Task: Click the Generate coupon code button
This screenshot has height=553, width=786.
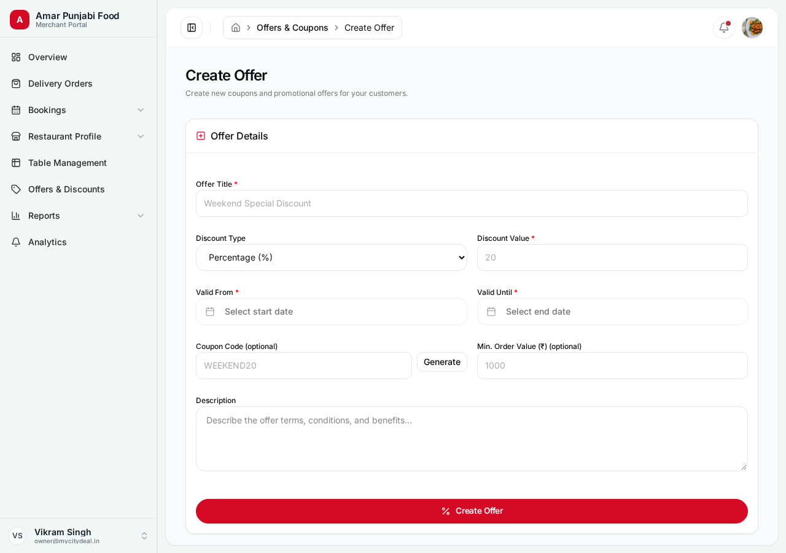Action: coord(442,362)
